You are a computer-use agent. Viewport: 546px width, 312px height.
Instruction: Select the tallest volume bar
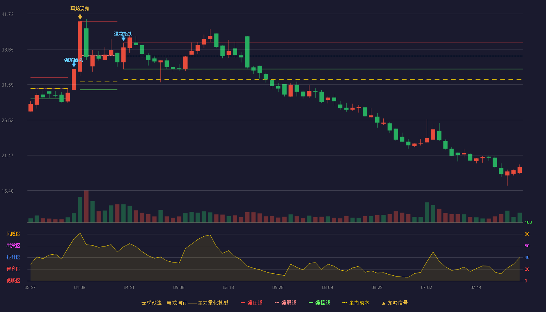pyautogui.click(x=86, y=206)
